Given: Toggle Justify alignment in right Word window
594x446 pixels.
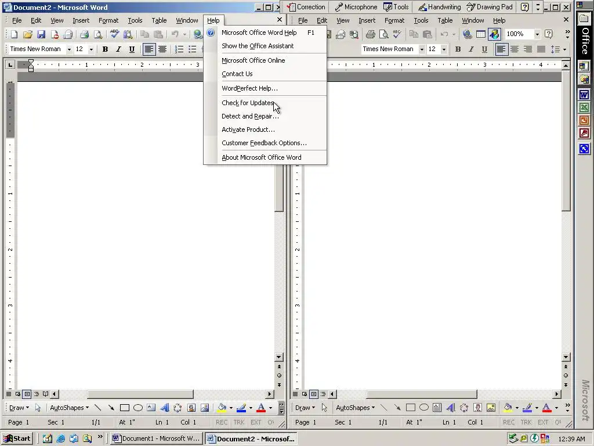Looking at the screenshot, I should (541, 49).
